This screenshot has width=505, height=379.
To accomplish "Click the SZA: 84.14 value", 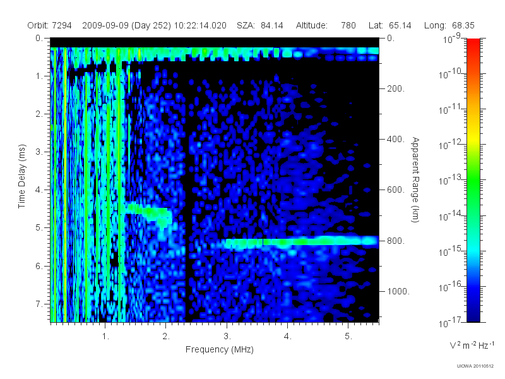I will [260, 25].
